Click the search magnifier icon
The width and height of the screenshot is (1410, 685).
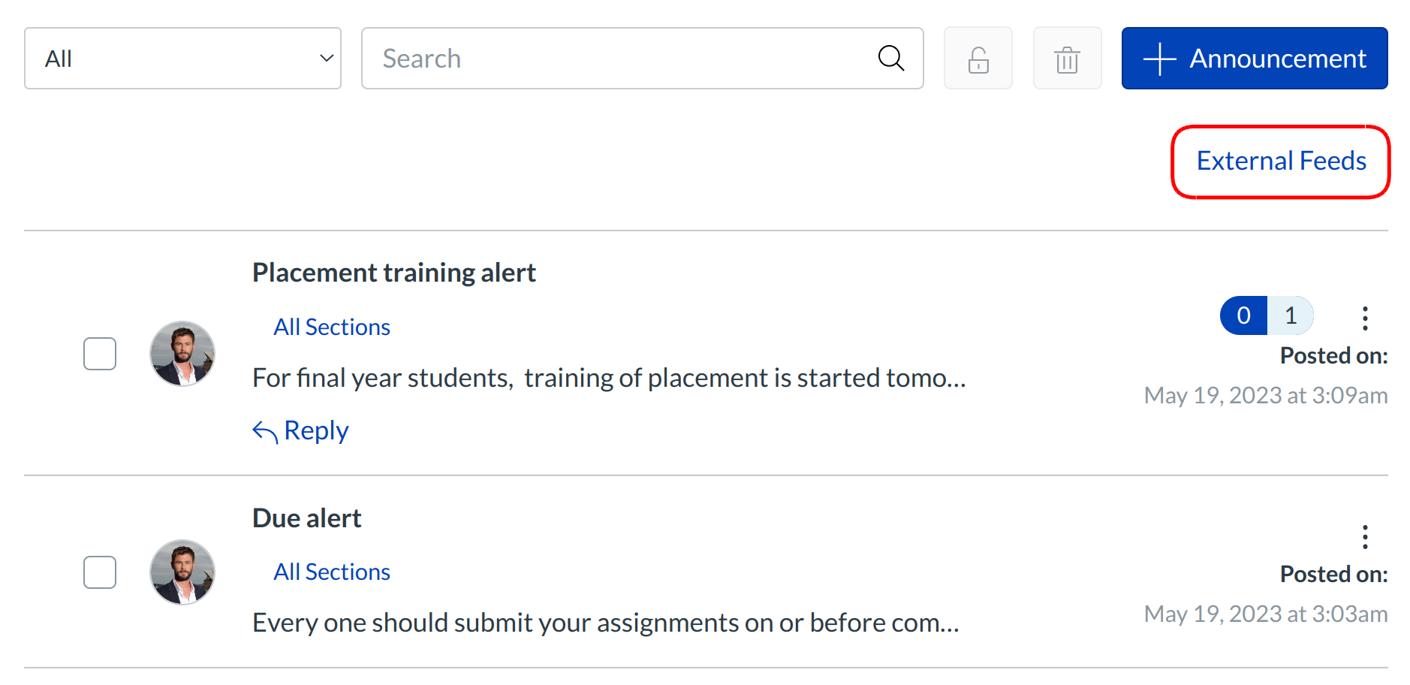tap(890, 58)
